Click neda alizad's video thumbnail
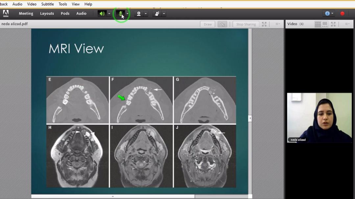This screenshot has height=199, width=355. [319, 118]
